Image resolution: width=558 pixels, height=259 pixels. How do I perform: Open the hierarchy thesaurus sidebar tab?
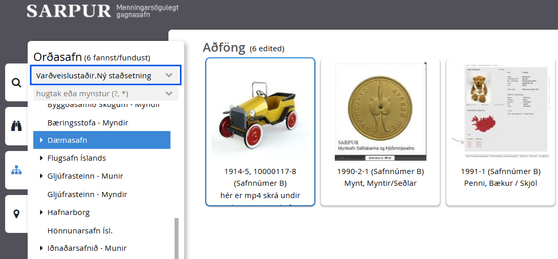click(16, 170)
